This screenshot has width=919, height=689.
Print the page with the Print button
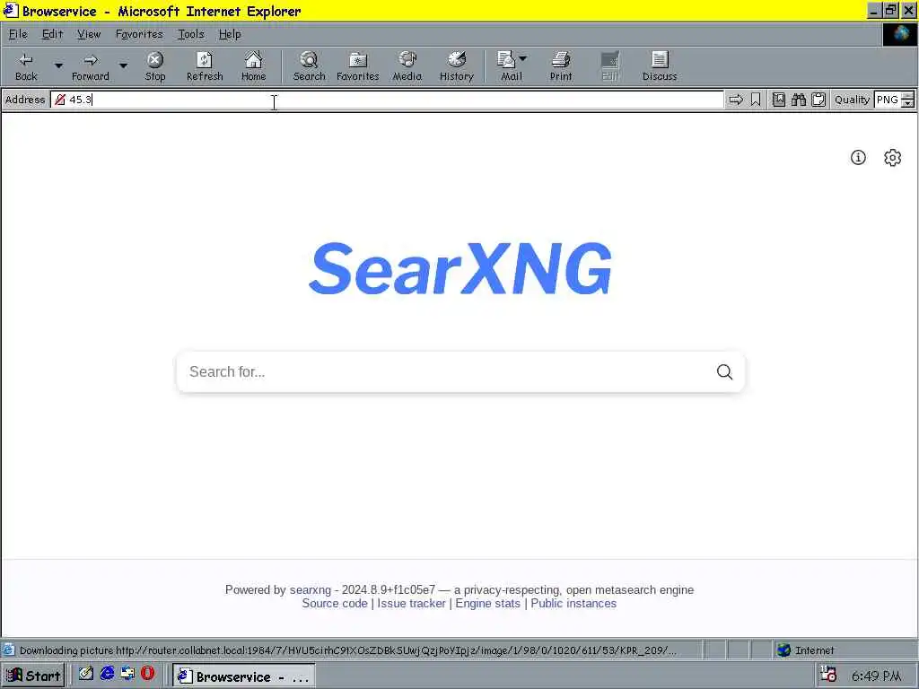click(561, 66)
